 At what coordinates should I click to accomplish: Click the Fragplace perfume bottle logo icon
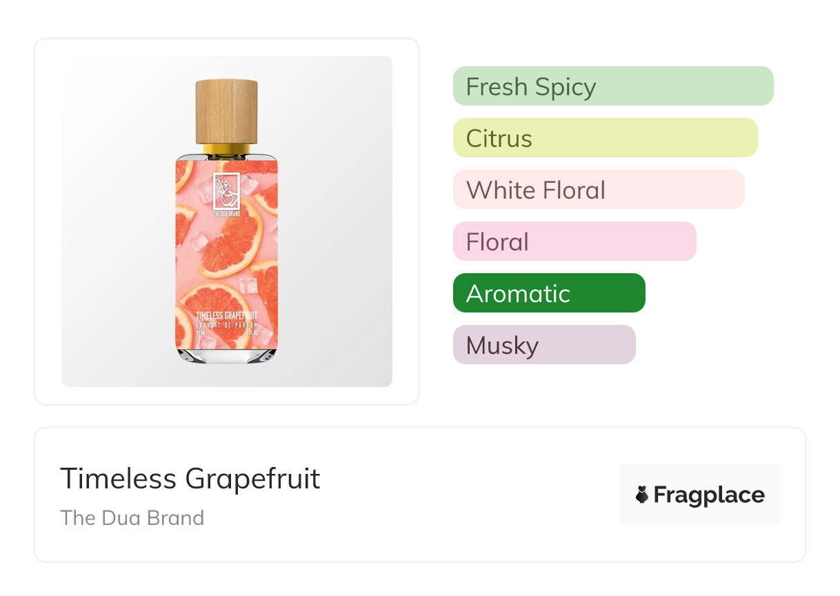(642, 495)
